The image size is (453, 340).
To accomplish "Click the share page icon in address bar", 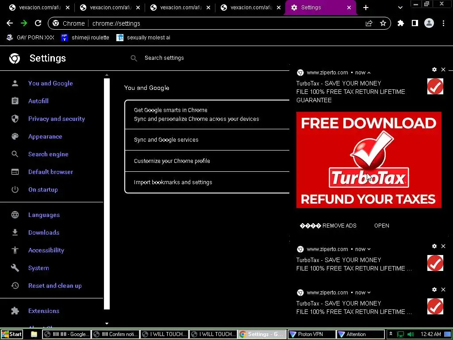I will coord(369,23).
